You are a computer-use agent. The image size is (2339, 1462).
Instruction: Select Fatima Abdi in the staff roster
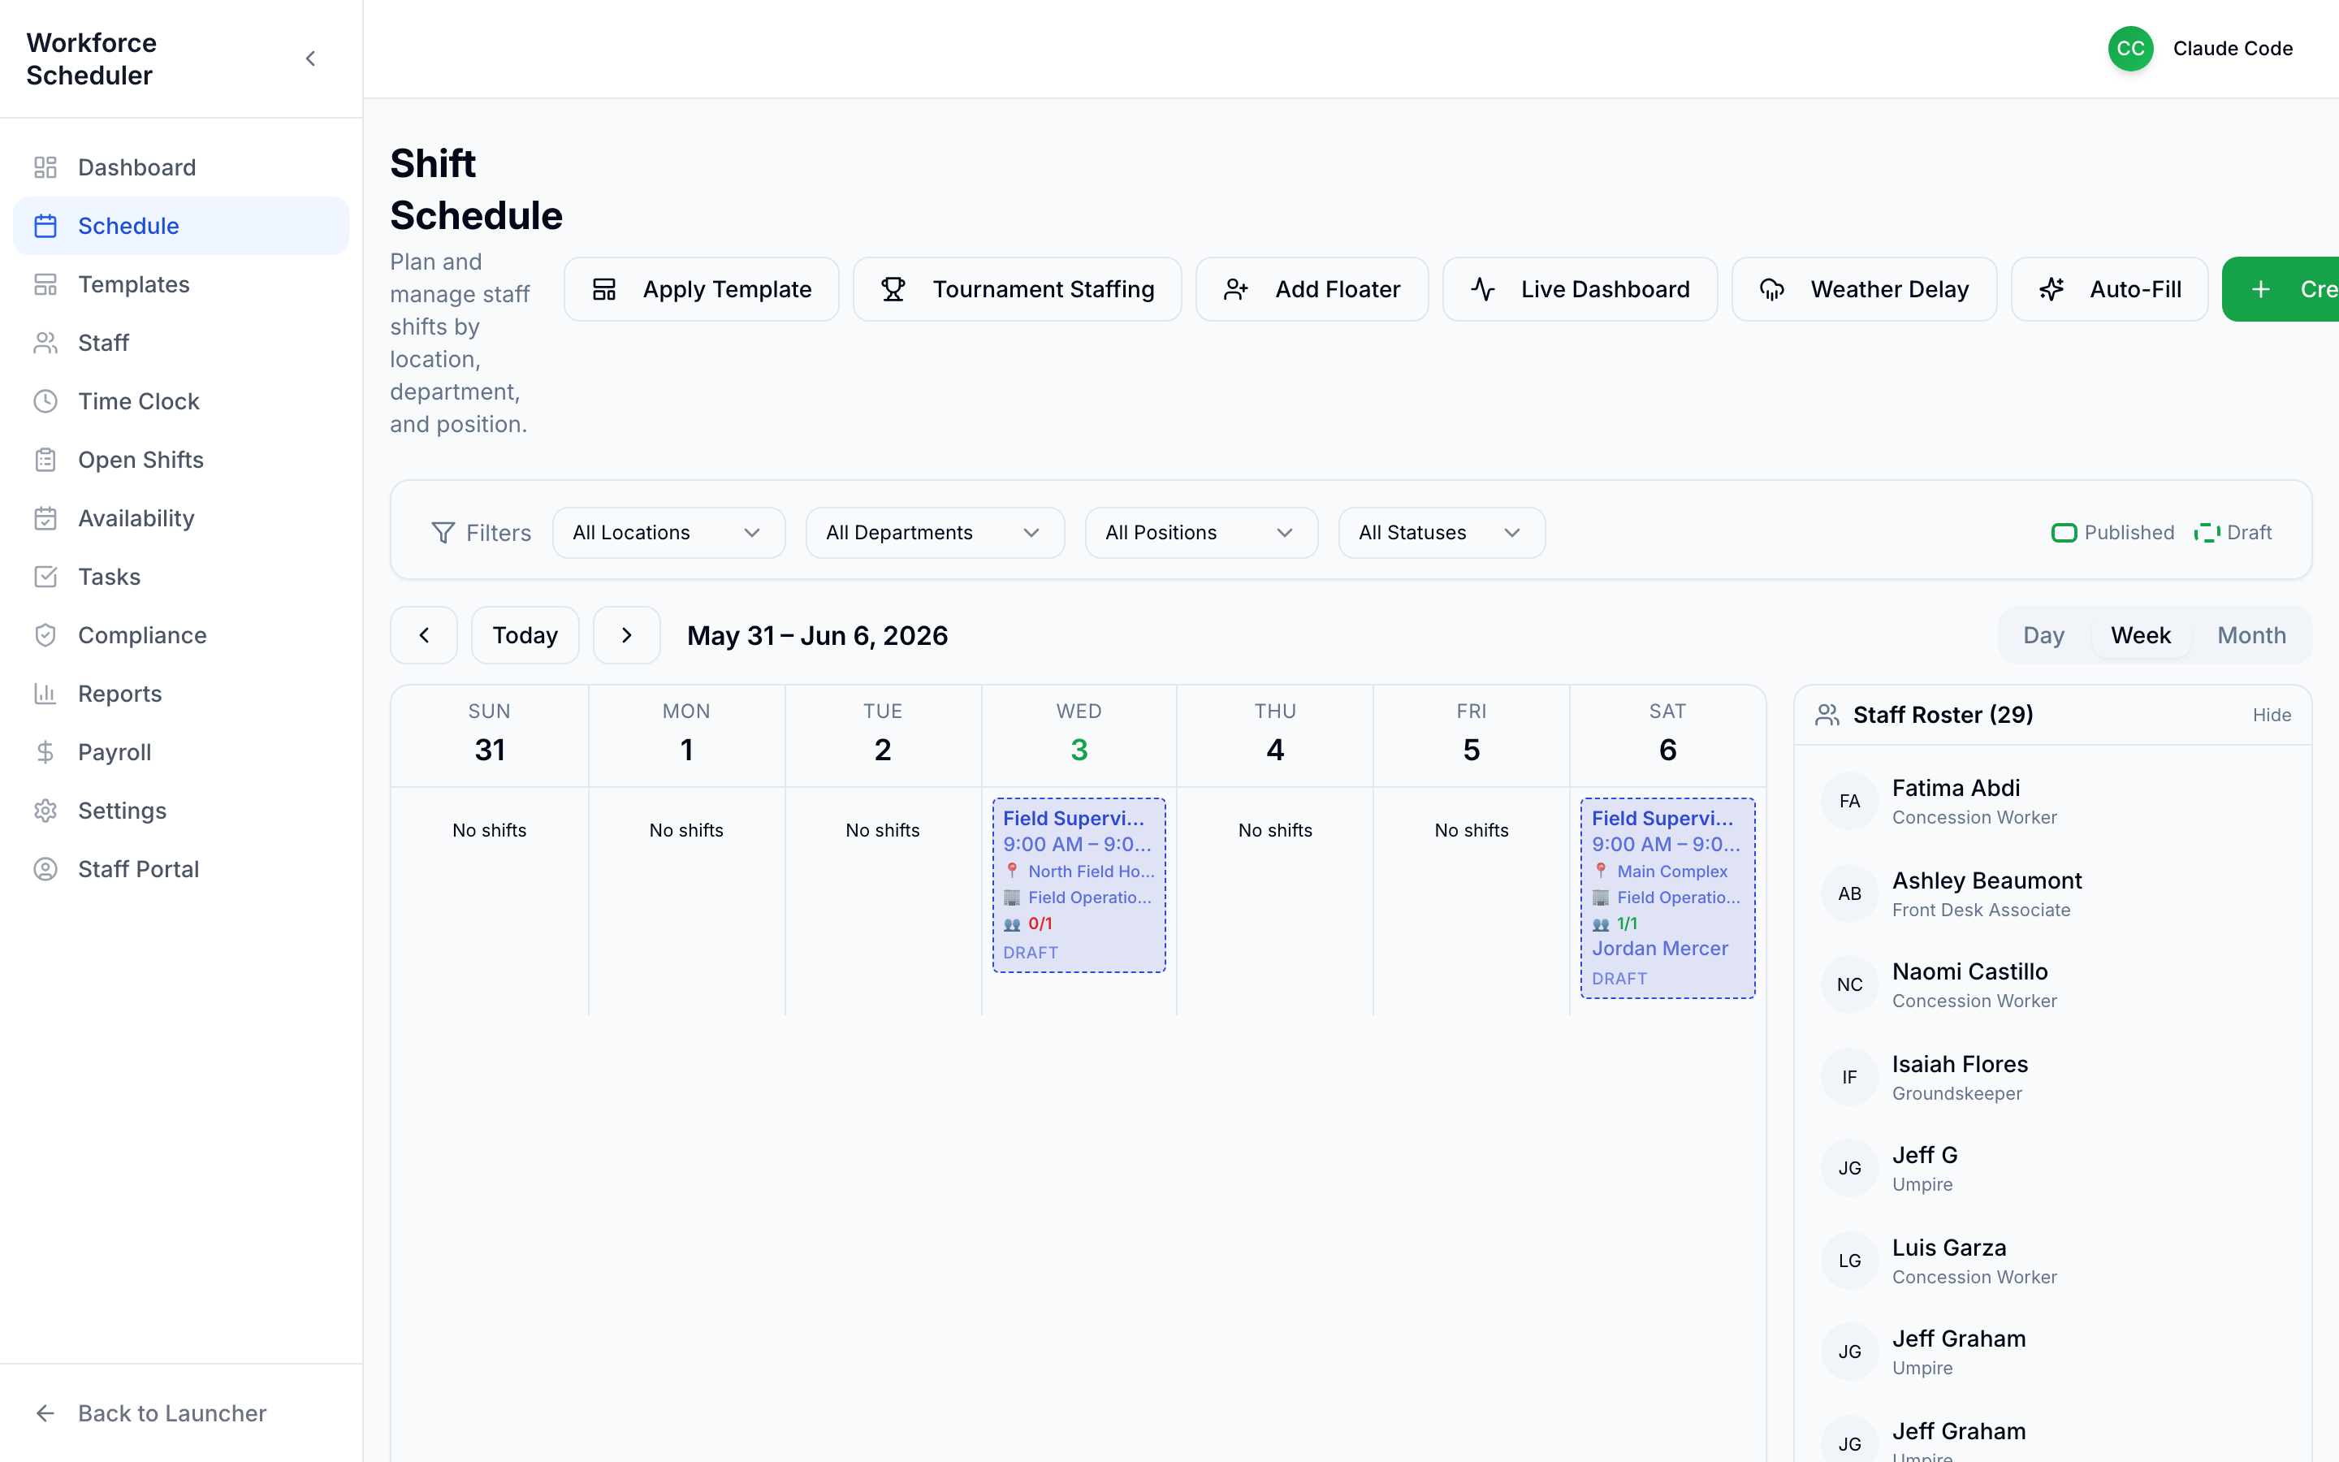click(x=2053, y=802)
